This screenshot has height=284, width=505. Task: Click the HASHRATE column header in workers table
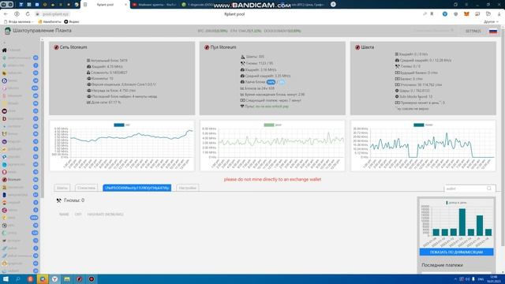tap(105, 214)
